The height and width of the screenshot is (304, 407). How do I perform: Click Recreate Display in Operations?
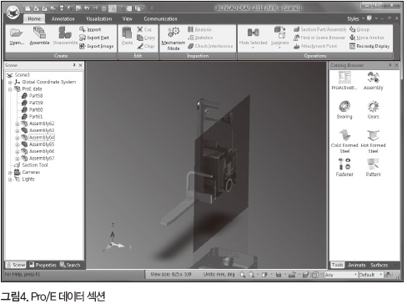(x=369, y=46)
